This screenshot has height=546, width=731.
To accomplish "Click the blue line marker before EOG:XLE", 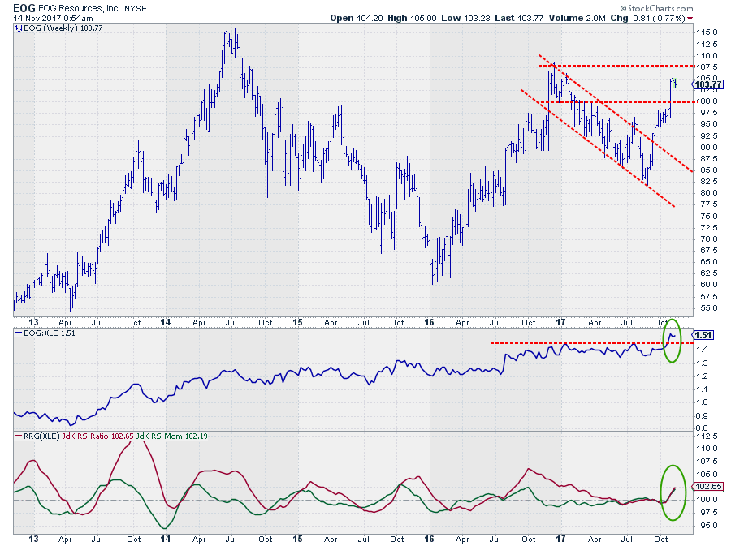I will [x=17, y=333].
